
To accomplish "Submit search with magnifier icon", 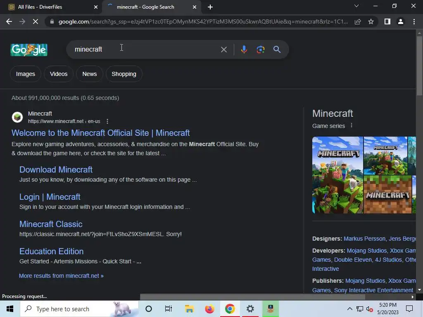I will 277,50.
